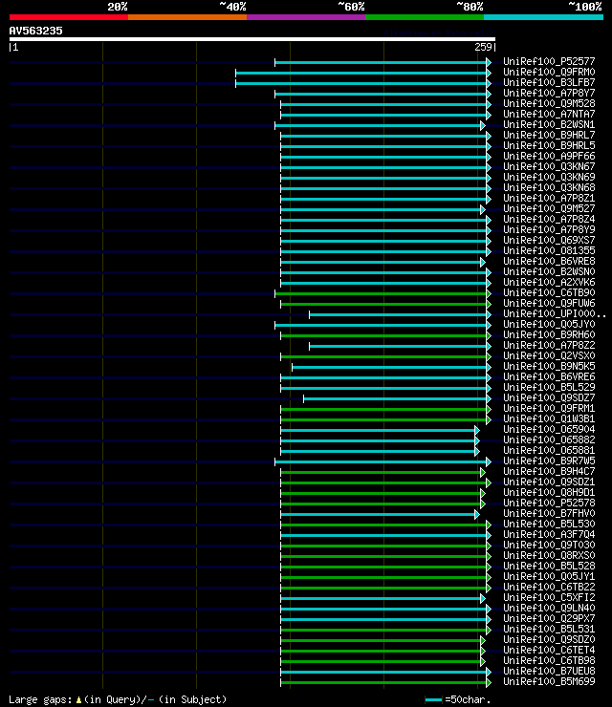Image resolution: width=612 pixels, height=707 pixels.
Task: Click the green ~80% identity legend segment
Action: [x=425, y=17]
